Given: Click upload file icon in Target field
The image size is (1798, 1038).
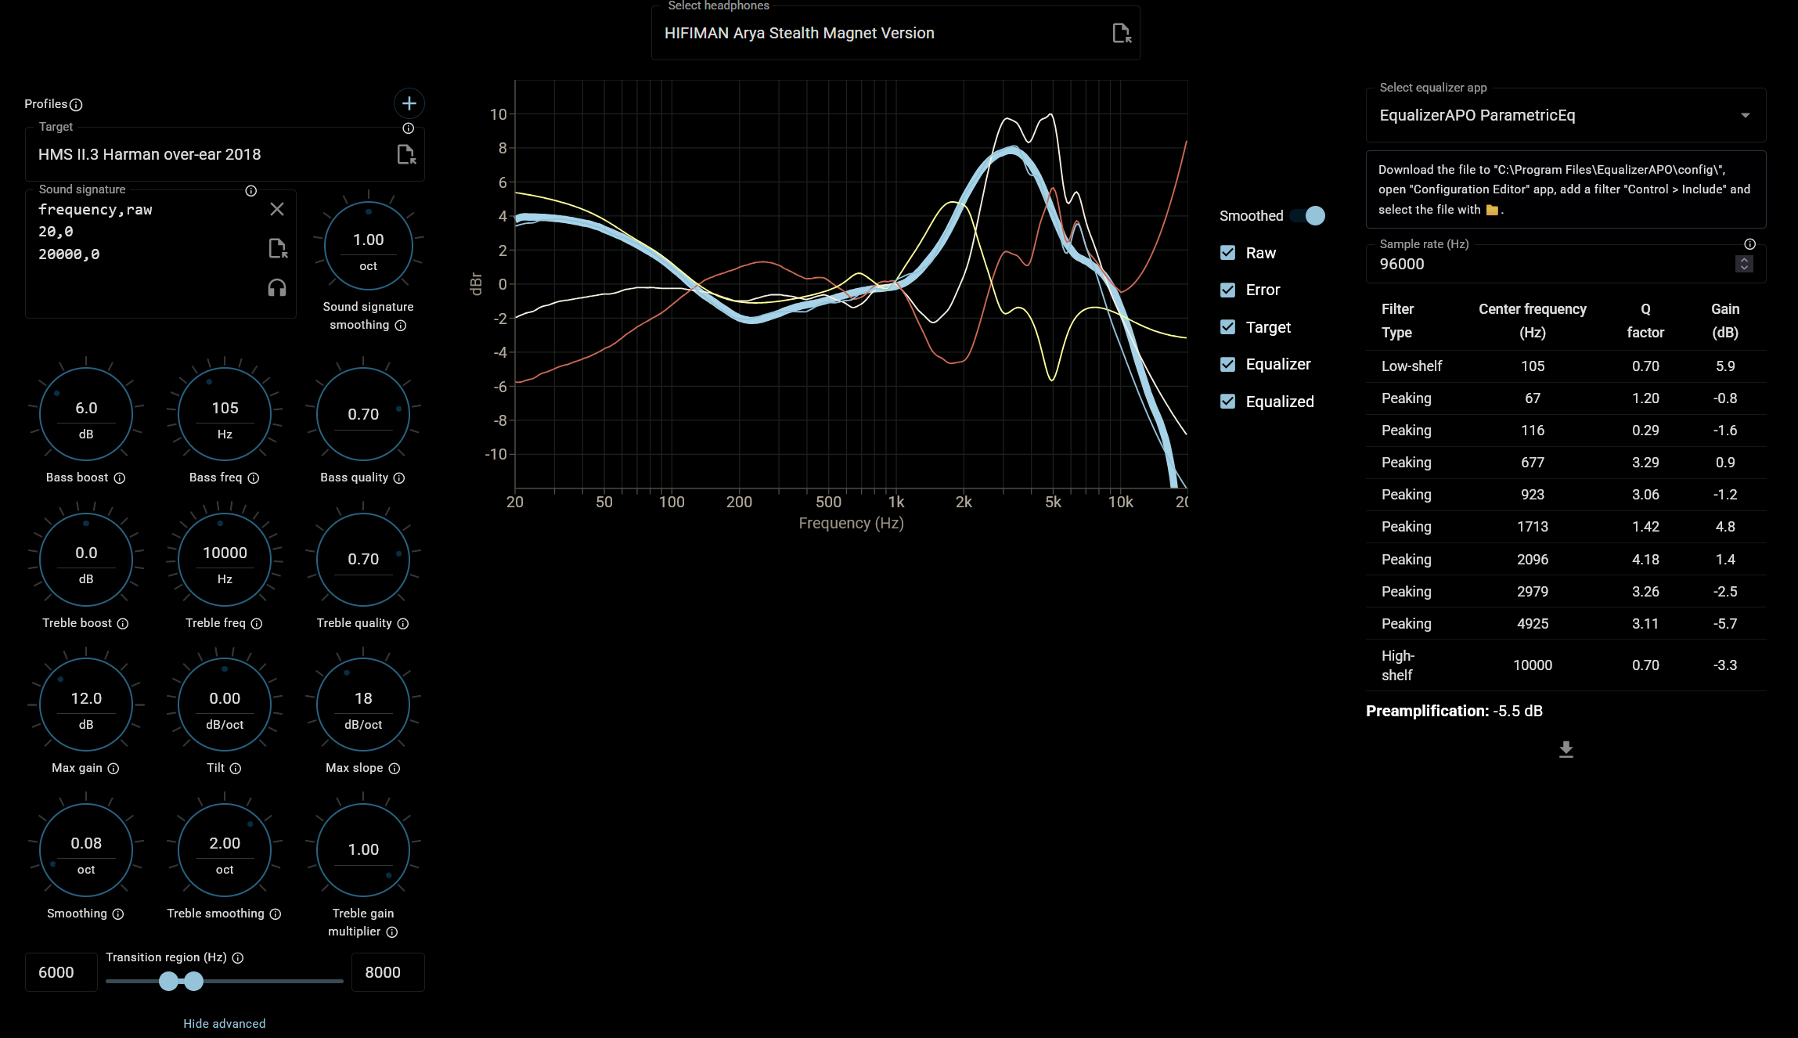Looking at the screenshot, I should (406, 154).
